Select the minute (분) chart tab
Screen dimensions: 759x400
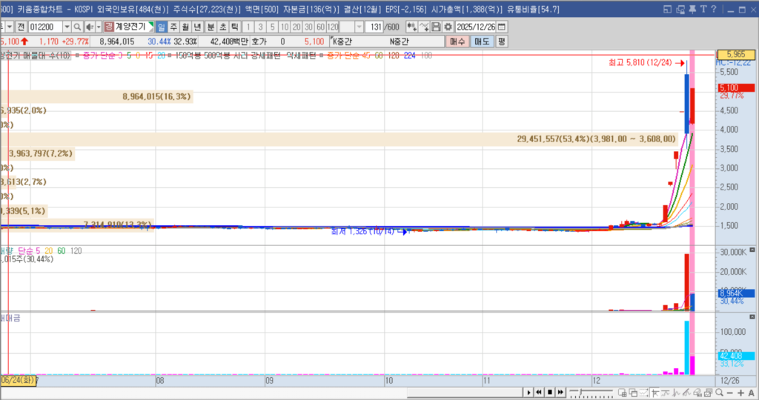pos(211,27)
